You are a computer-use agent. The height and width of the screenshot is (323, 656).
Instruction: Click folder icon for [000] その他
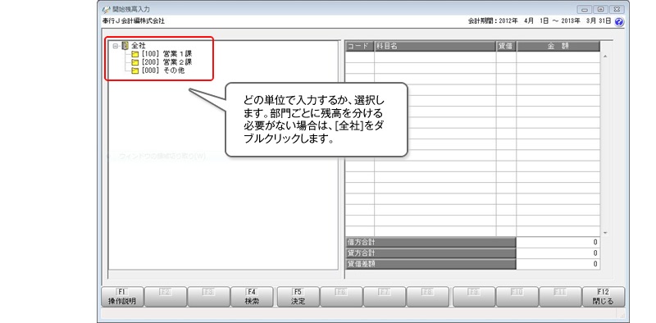click(x=134, y=71)
